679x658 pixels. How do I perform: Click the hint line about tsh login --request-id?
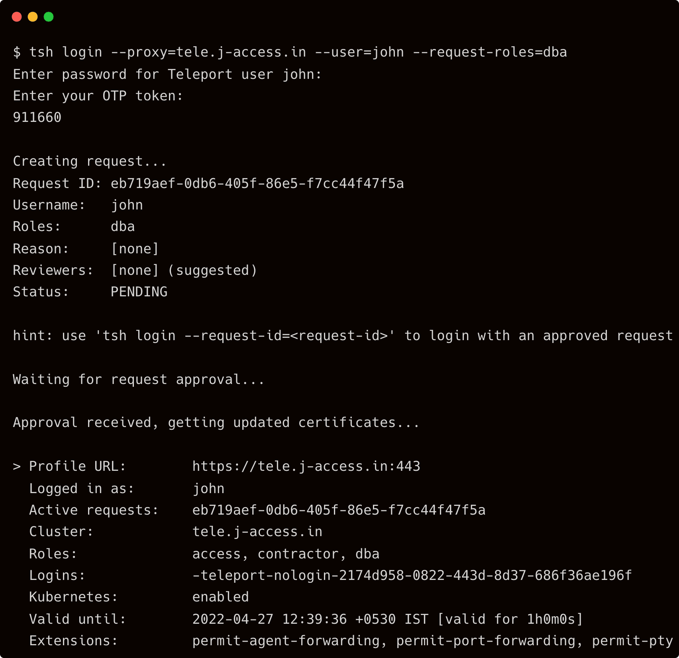[343, 336]
